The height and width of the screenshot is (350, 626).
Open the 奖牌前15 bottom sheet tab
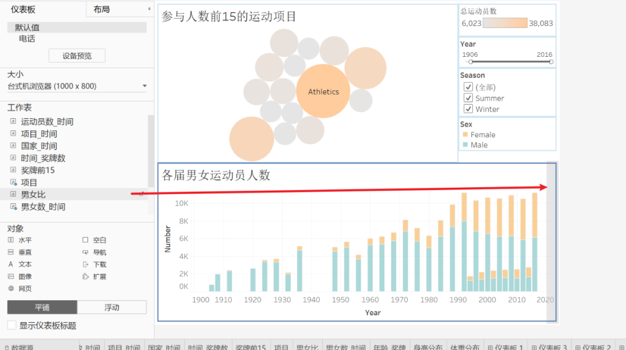point(250,347)
